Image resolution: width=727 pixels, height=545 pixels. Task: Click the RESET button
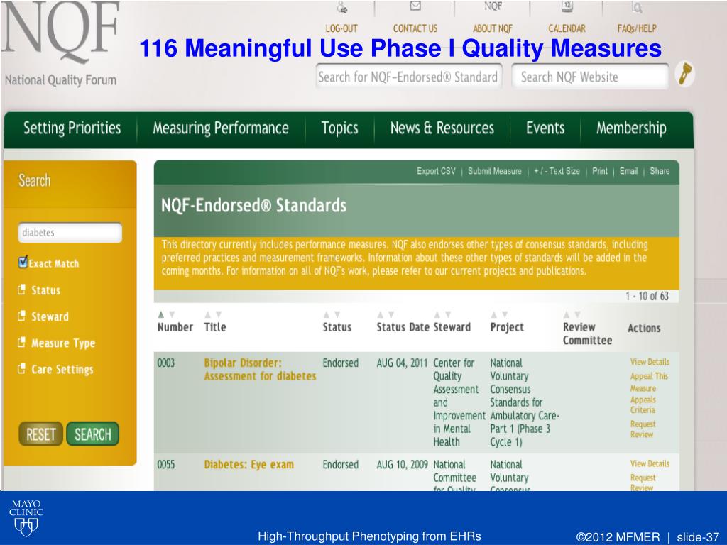40,434
